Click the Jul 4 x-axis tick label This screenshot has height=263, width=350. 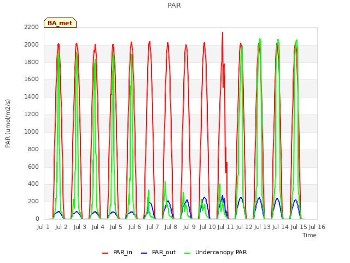point(98,227)
